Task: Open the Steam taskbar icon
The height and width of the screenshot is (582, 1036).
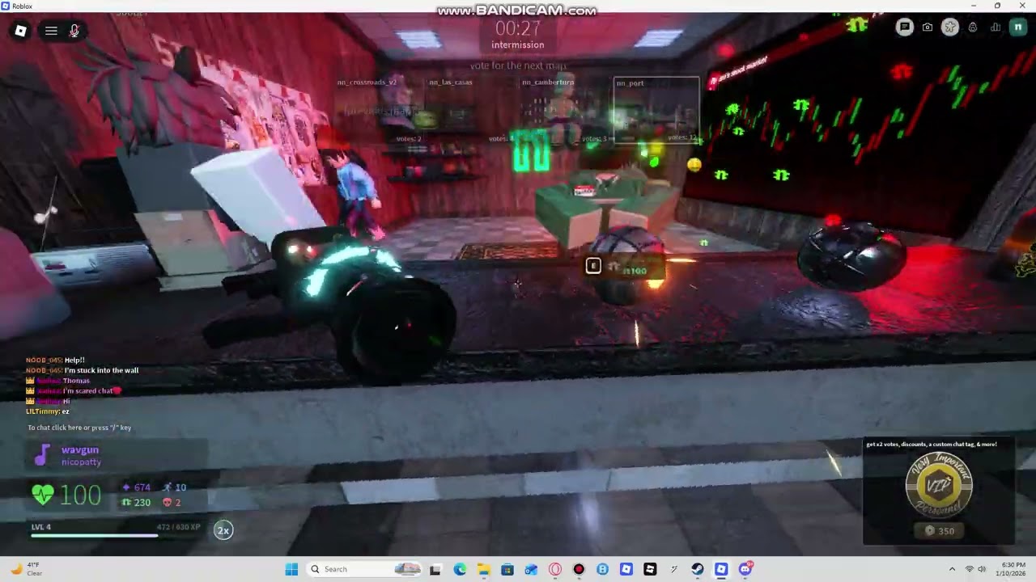Action: pos(698,569)
